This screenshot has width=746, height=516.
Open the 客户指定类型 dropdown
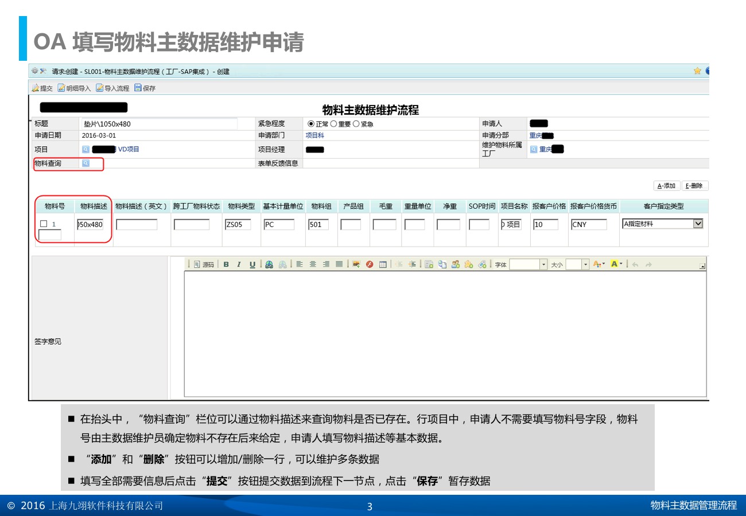[x=698, y=224]
